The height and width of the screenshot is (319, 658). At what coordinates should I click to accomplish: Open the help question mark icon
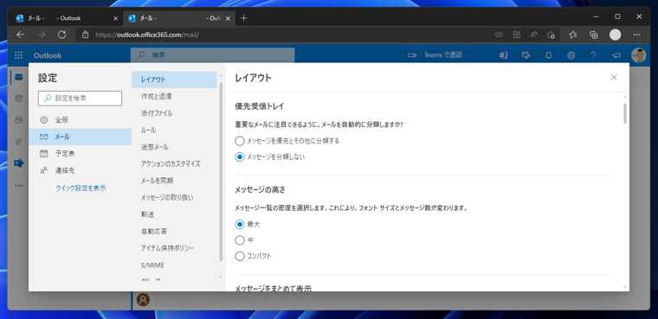coord(593,55)
